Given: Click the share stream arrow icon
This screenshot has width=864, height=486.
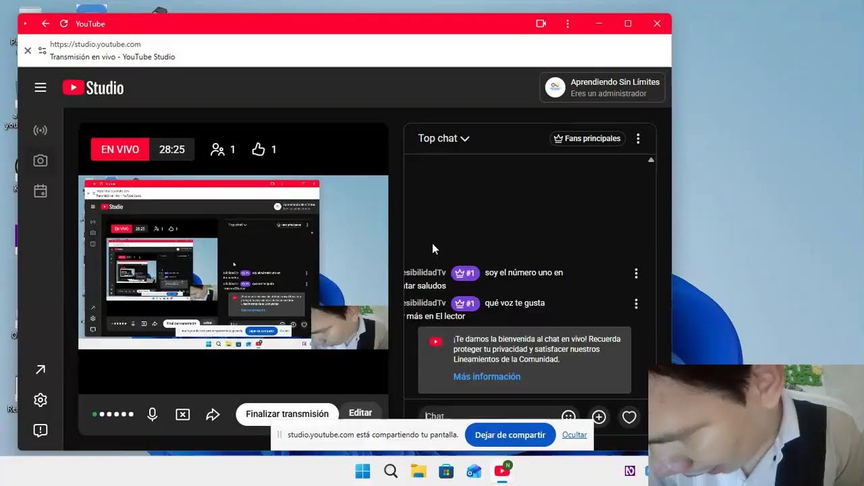Looking at the screenshot, I should point(213,414).
